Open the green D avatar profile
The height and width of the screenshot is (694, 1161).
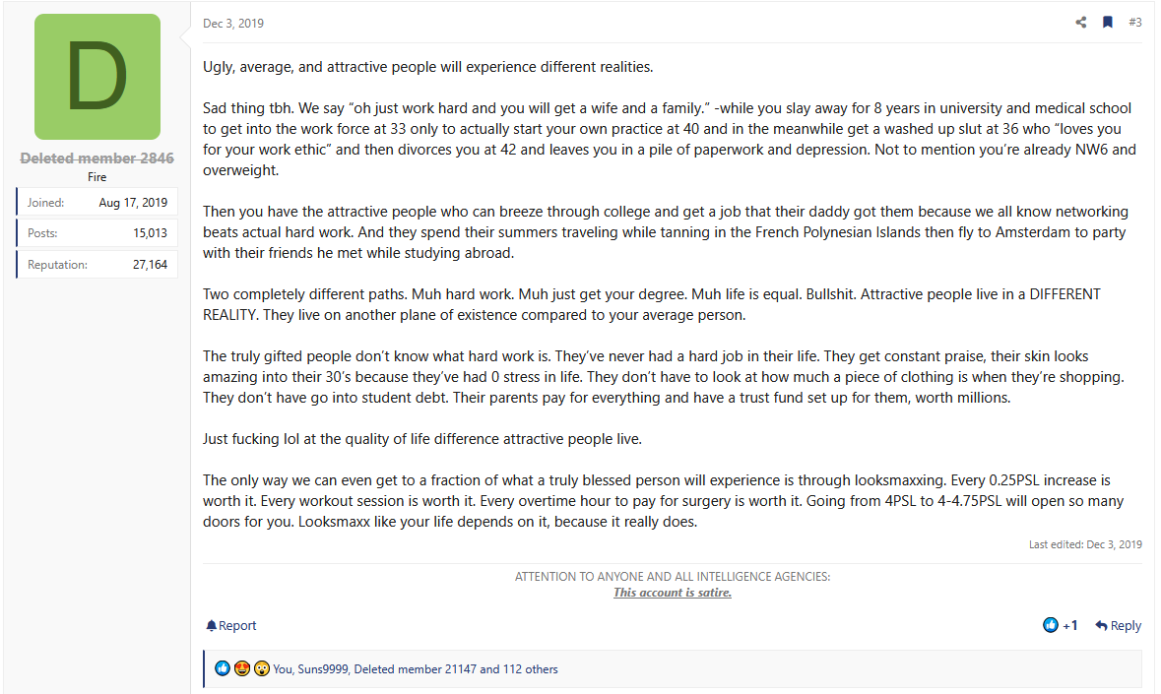[97, 77]
